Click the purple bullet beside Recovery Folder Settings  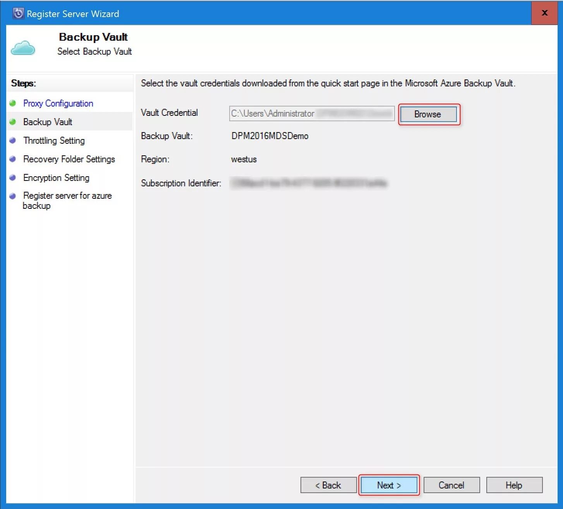13,159
